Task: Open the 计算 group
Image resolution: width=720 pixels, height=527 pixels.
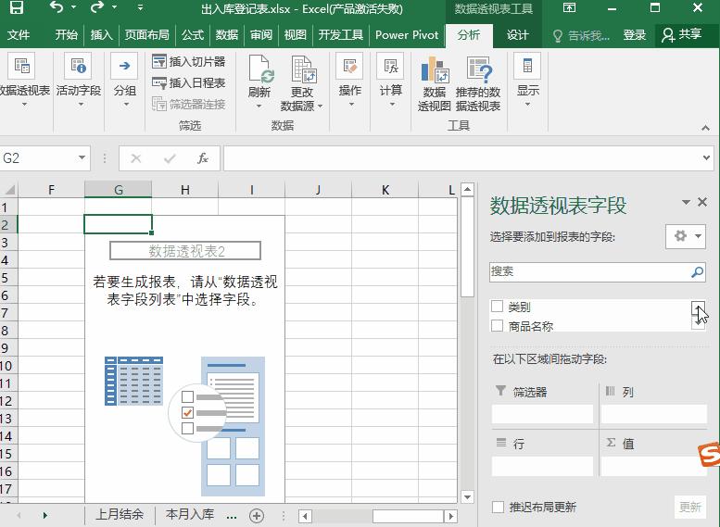Action: (391, 81)
